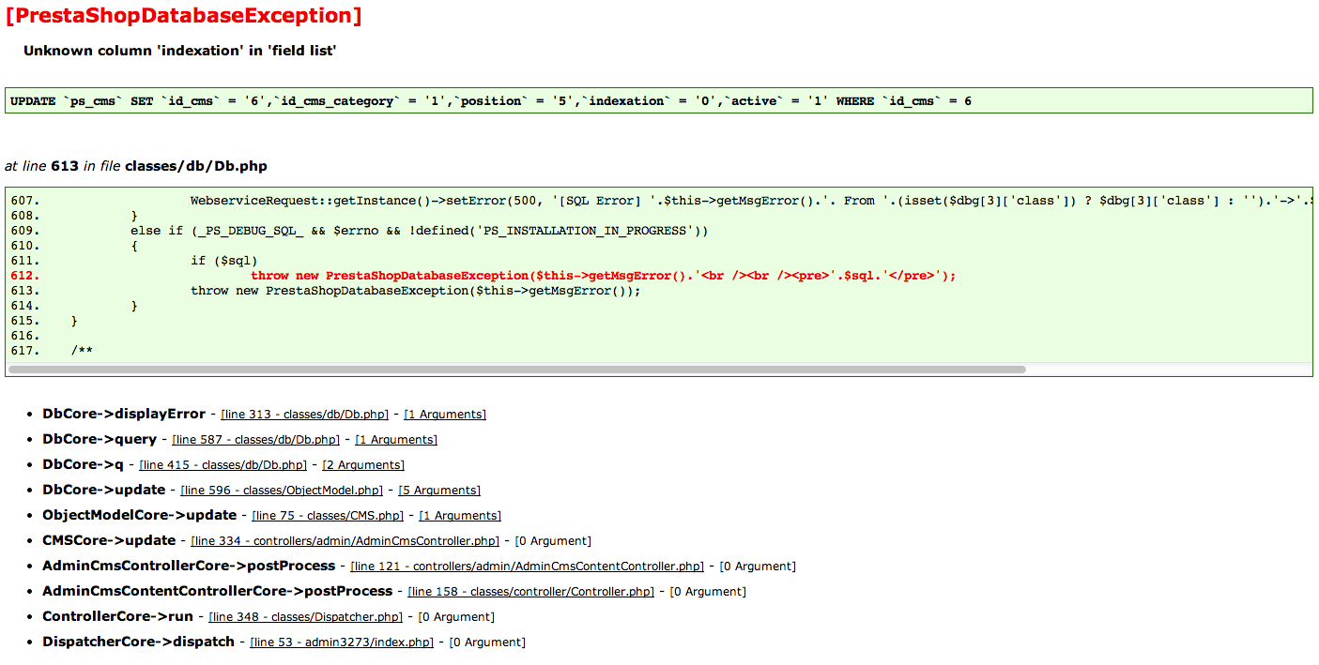1319x665 pixels.
Task: Open the line 587 classes/db/Db.php link
Action: point(255,440)
